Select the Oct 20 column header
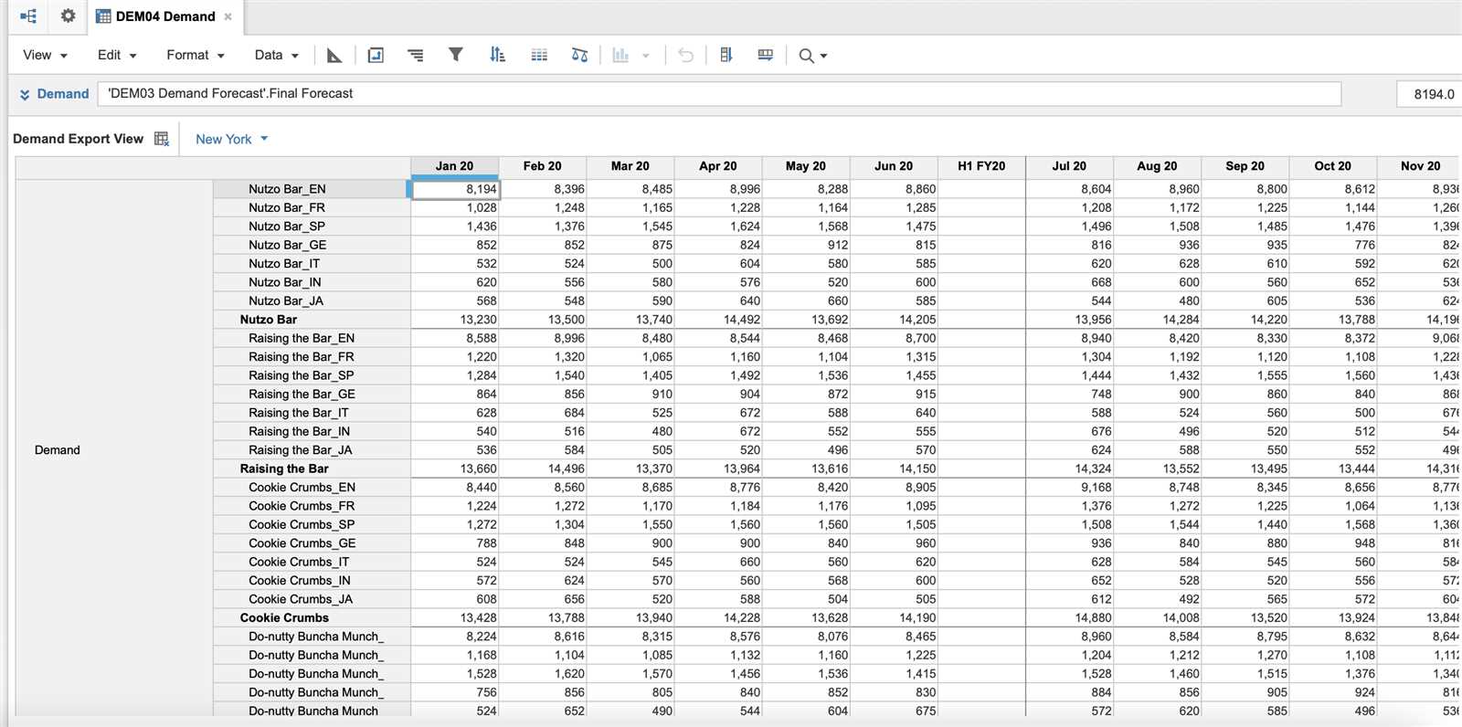Image resolution: width=1462 pixels, height=727 pixels. [x=1332, y=166]
